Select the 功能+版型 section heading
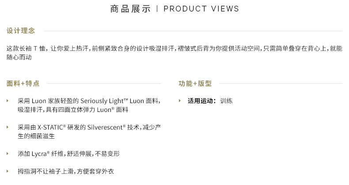Image resolution: width=349 pixels, height=185 pixels. point(195,83)
